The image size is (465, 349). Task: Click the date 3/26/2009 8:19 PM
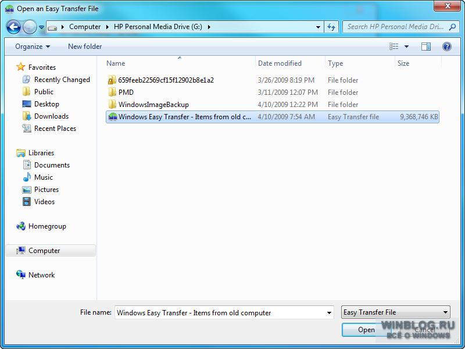coord(286,80)
